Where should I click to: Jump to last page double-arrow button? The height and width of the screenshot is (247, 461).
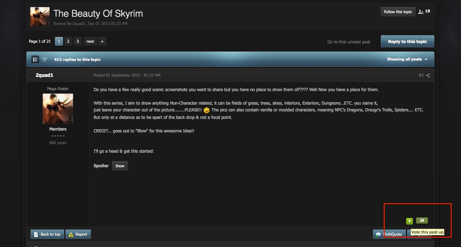(x=102, y=41)
